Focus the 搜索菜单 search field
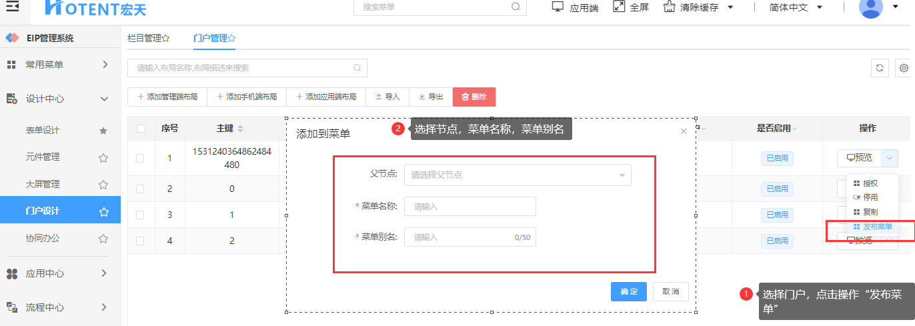Viewport: 915px width, 326px height. tap(440, 7)
